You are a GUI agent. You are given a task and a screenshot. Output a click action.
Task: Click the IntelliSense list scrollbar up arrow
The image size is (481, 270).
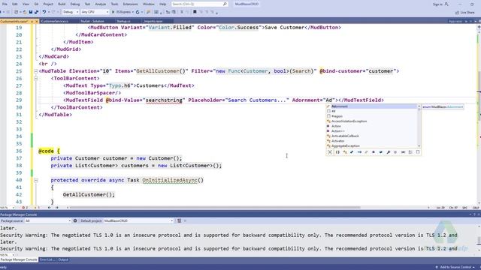419,106
